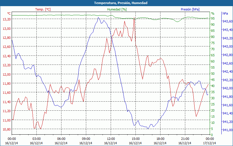This screenshot has height=146, width=233.
Task: Click the '°C' unit label on temperature axis
Action: (x=9, y=13)
